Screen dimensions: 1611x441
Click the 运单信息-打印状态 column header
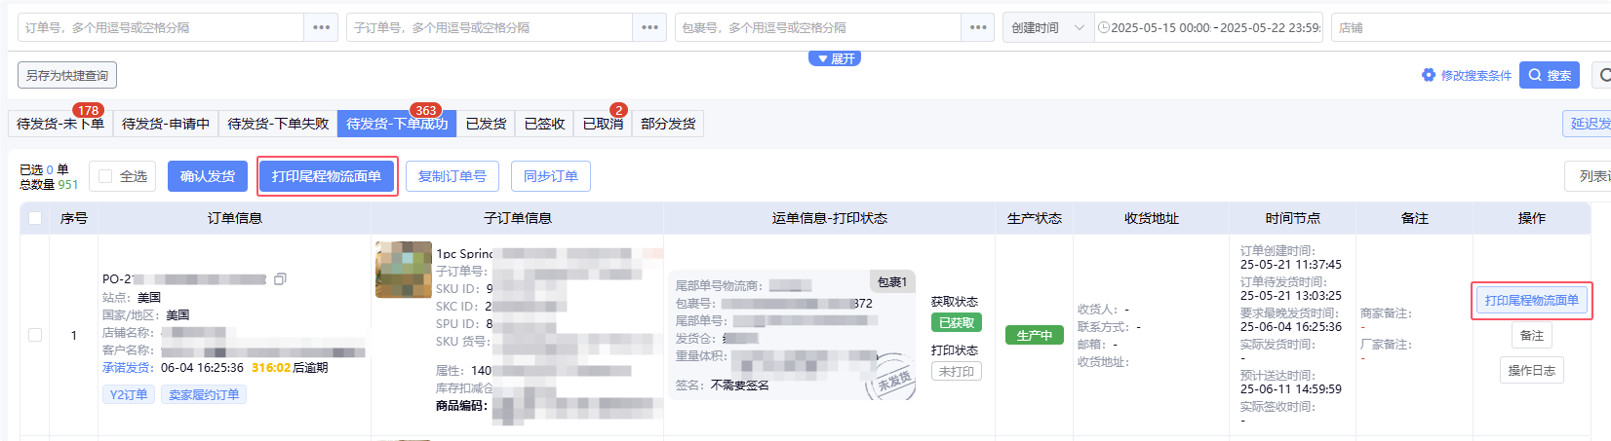tap(830, 218)
